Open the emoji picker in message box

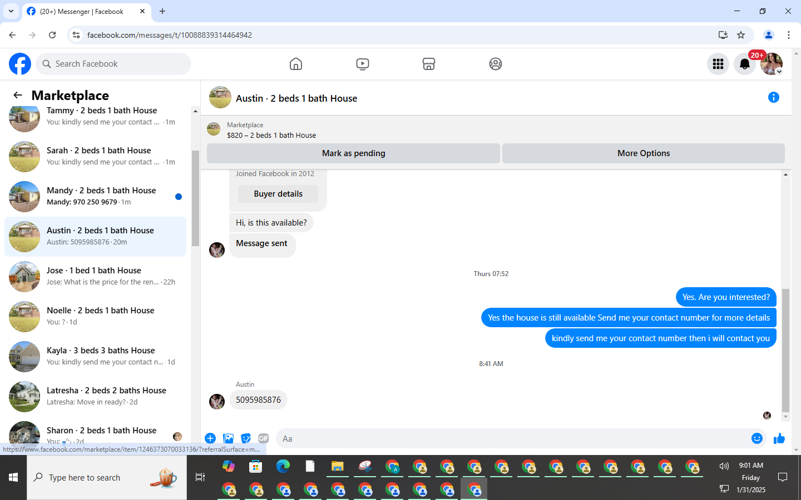click(757, 438)
